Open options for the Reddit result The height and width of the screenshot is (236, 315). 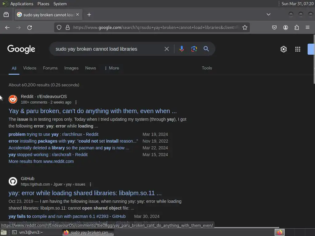[x=76, y=102]
